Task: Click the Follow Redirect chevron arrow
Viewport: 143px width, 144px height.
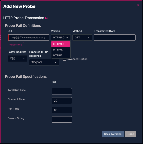Action: tap(24, 59)
